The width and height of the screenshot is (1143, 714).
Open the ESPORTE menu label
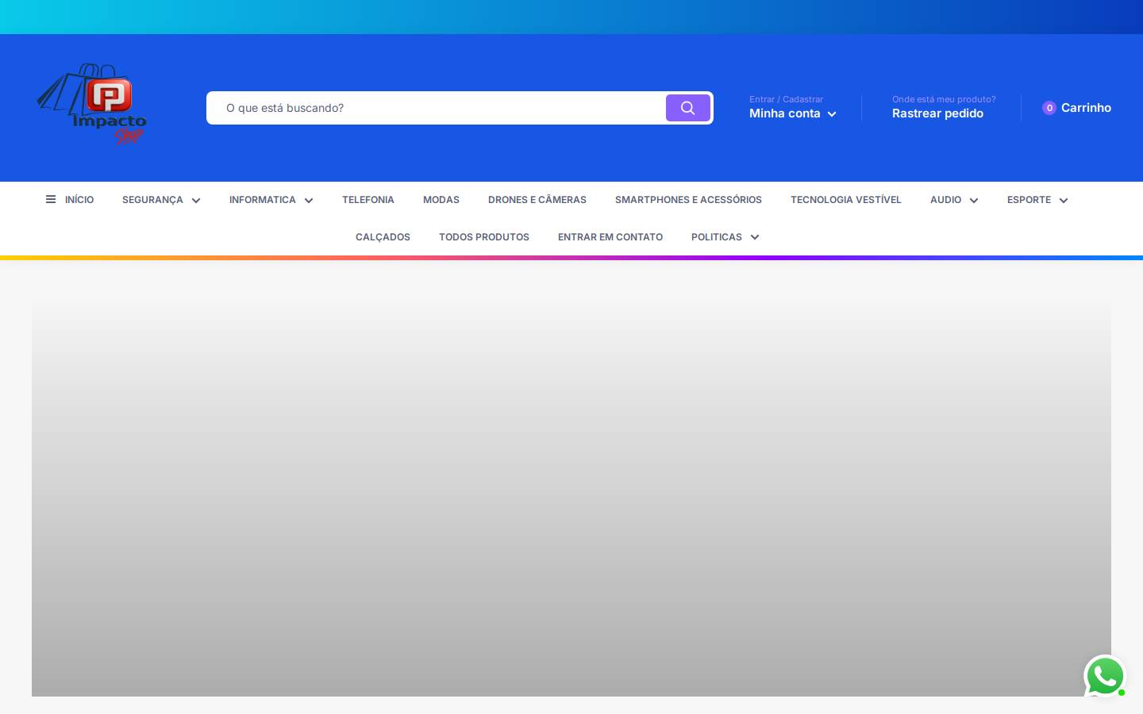pos(1029,200)
